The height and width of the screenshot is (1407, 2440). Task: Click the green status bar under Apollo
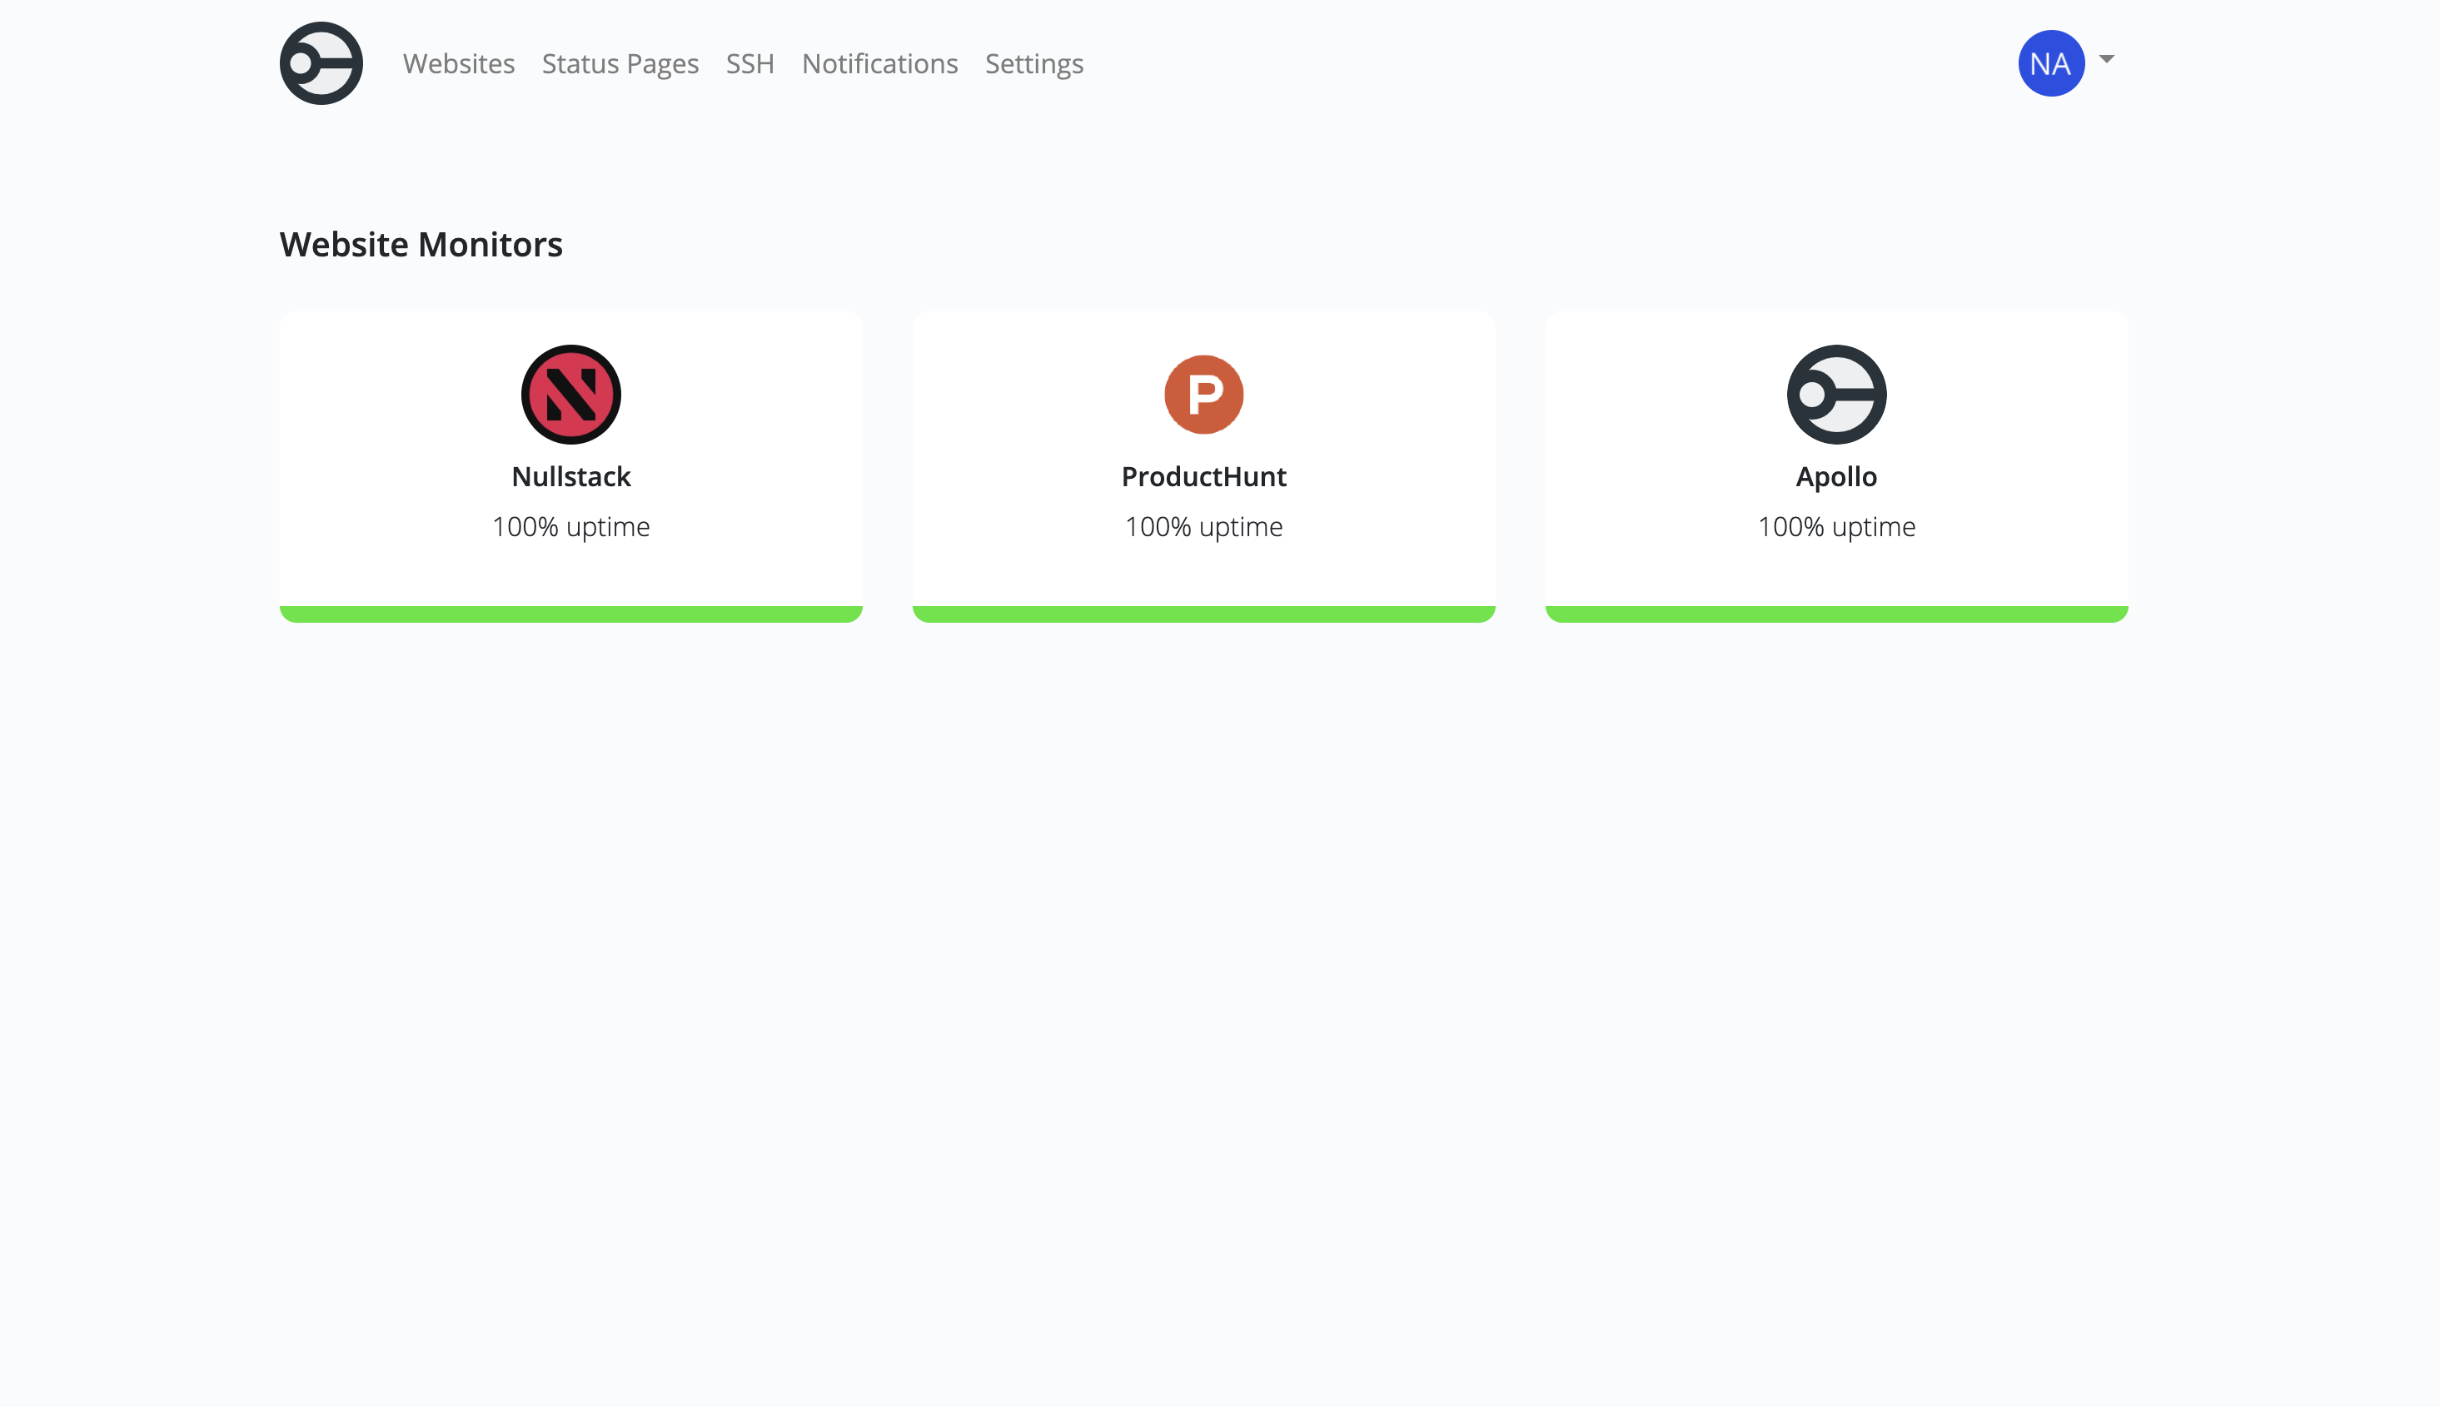click(x=1836, y=614)
